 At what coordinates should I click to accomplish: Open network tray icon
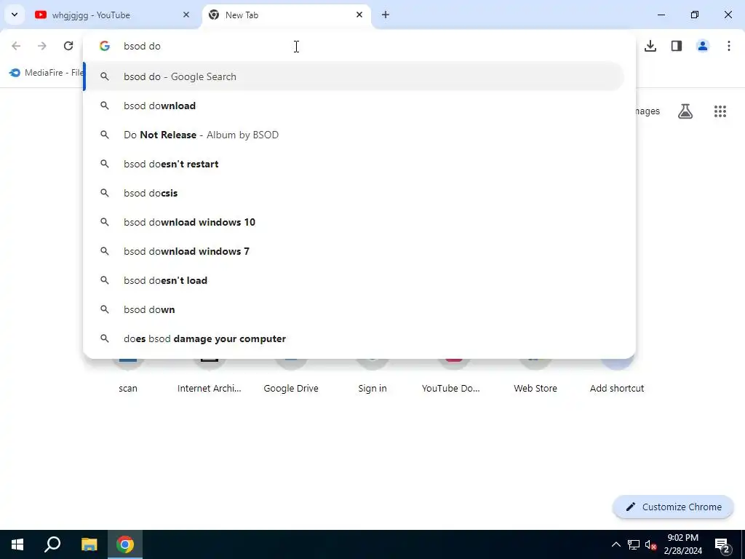(x=634, y=544)
